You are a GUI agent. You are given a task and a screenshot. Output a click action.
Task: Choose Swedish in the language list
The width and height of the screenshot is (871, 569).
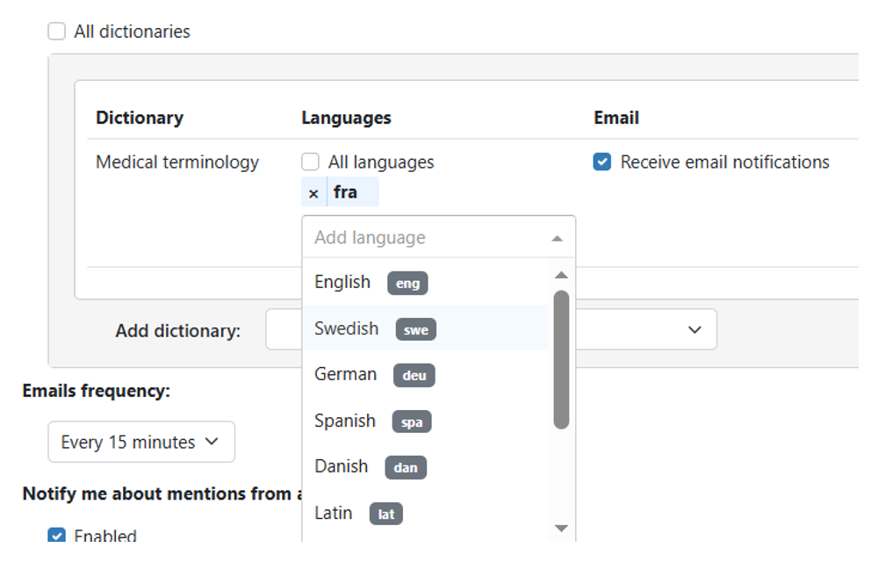tap(425, 328)
